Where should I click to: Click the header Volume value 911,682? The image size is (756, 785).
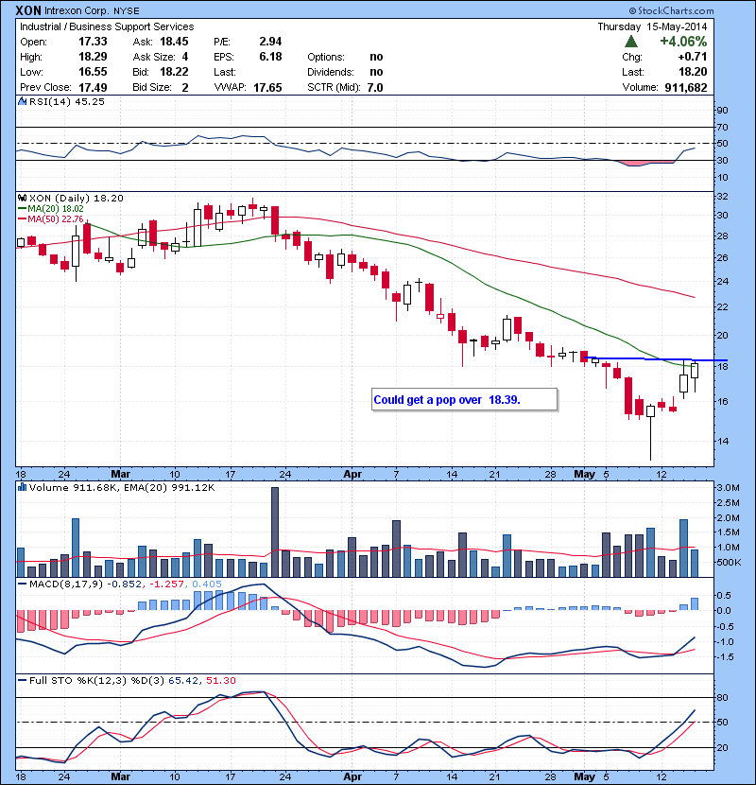[686, 87]
